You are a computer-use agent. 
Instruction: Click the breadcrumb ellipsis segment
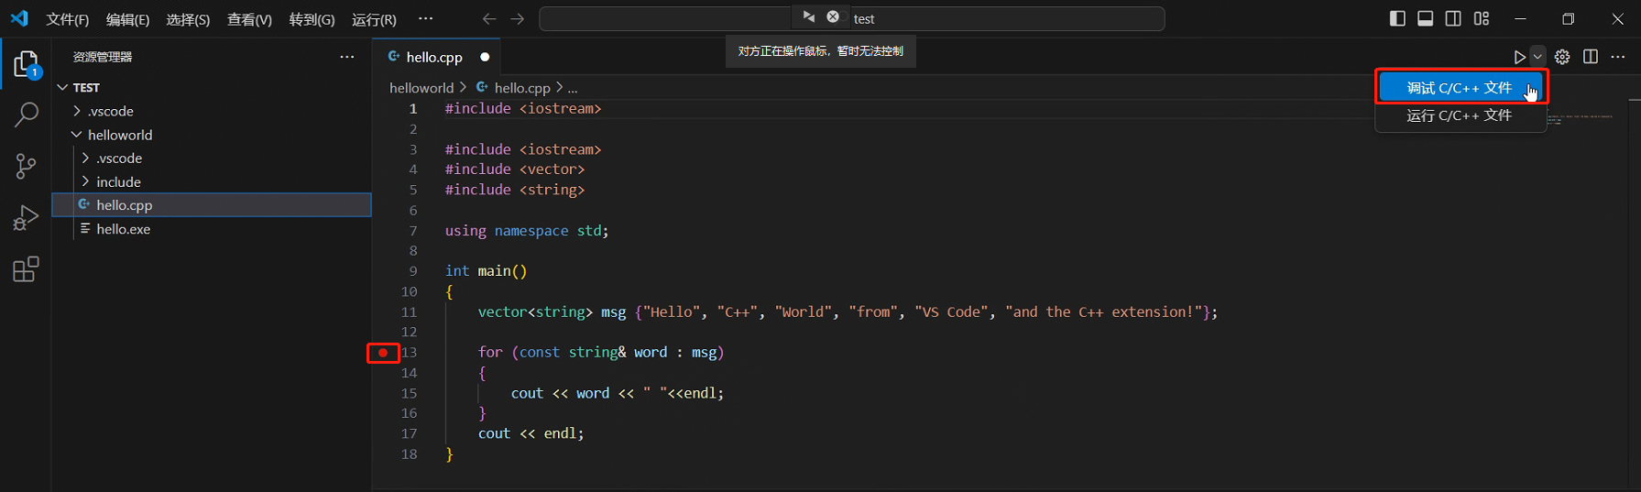(x=573, y=88)
